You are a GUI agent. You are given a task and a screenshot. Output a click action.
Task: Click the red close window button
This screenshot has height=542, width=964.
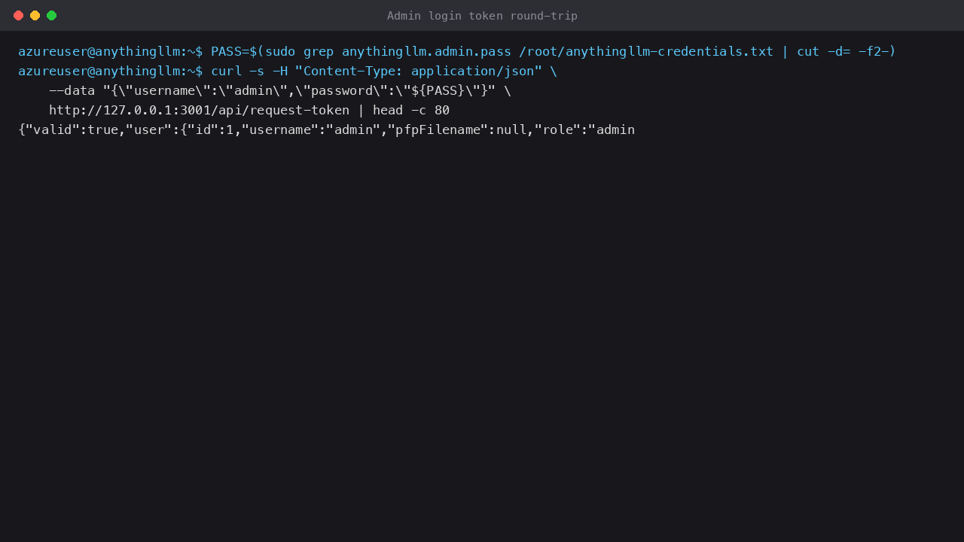pos(18,15)
